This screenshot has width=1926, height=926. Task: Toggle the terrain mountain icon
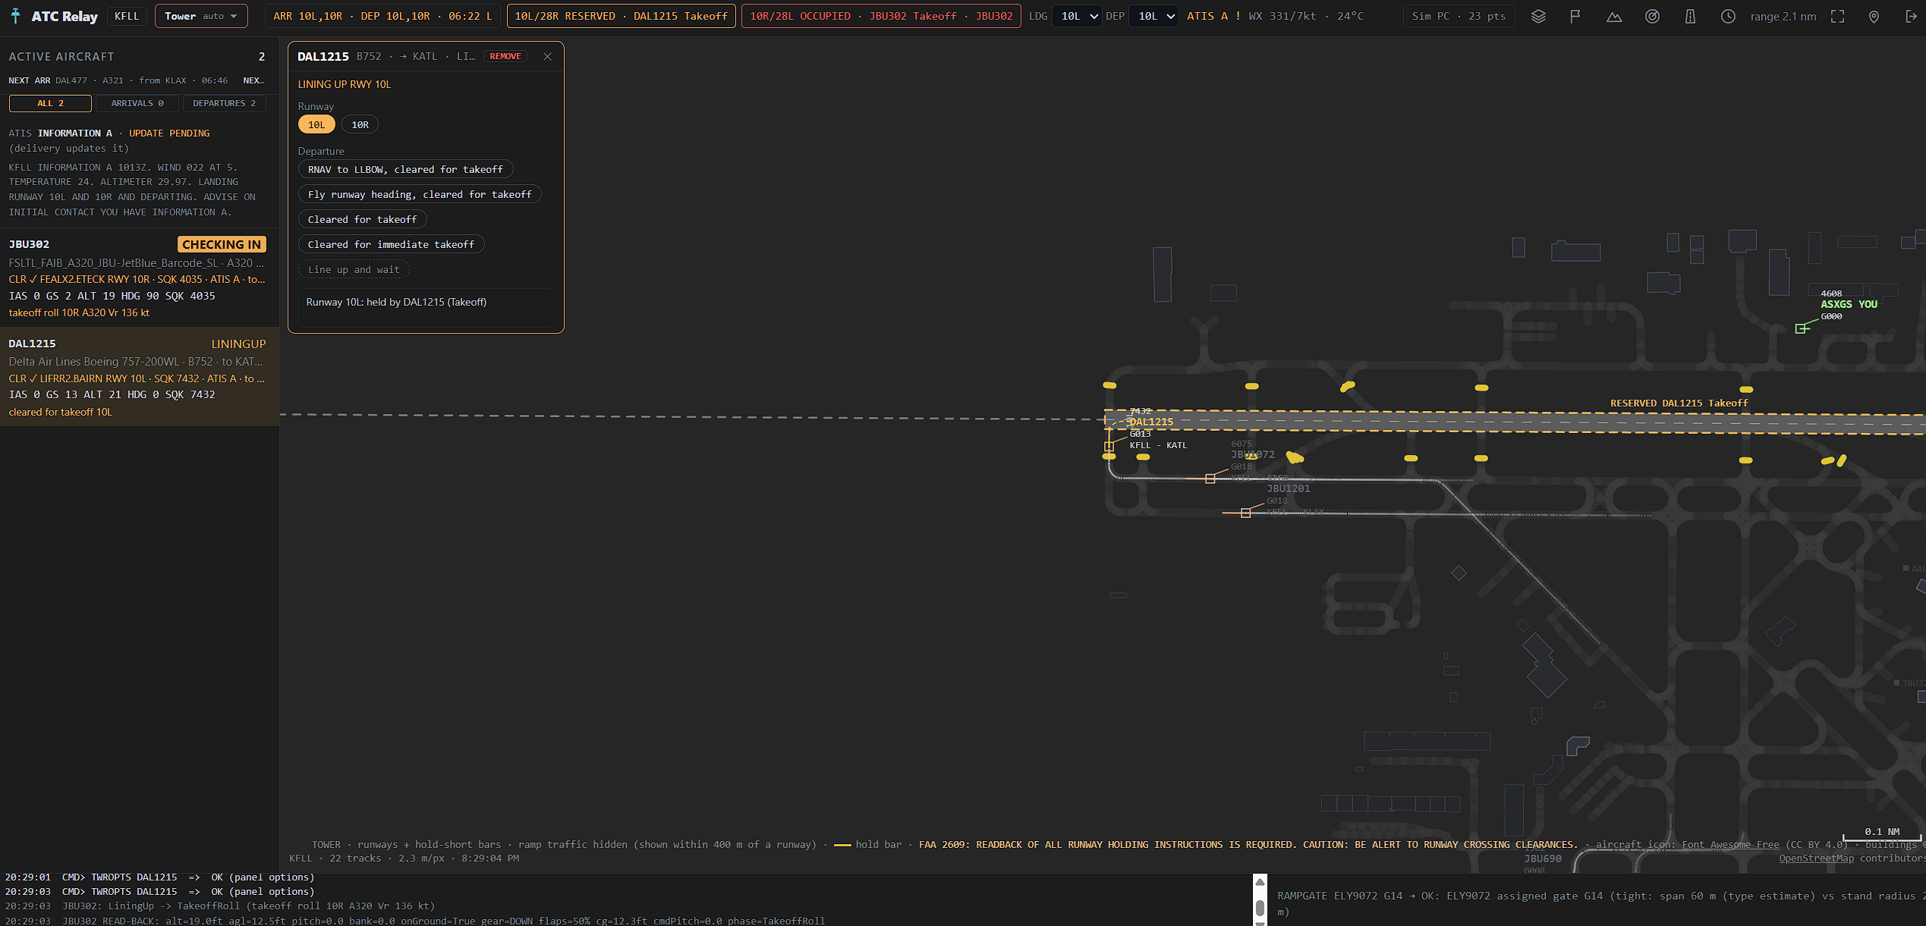pyautogui.click(x=1614, y=16)
